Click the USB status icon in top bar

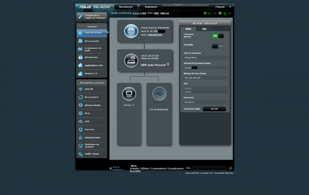229,13
